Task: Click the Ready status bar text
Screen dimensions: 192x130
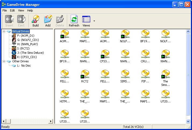Action: pos(5,127)
